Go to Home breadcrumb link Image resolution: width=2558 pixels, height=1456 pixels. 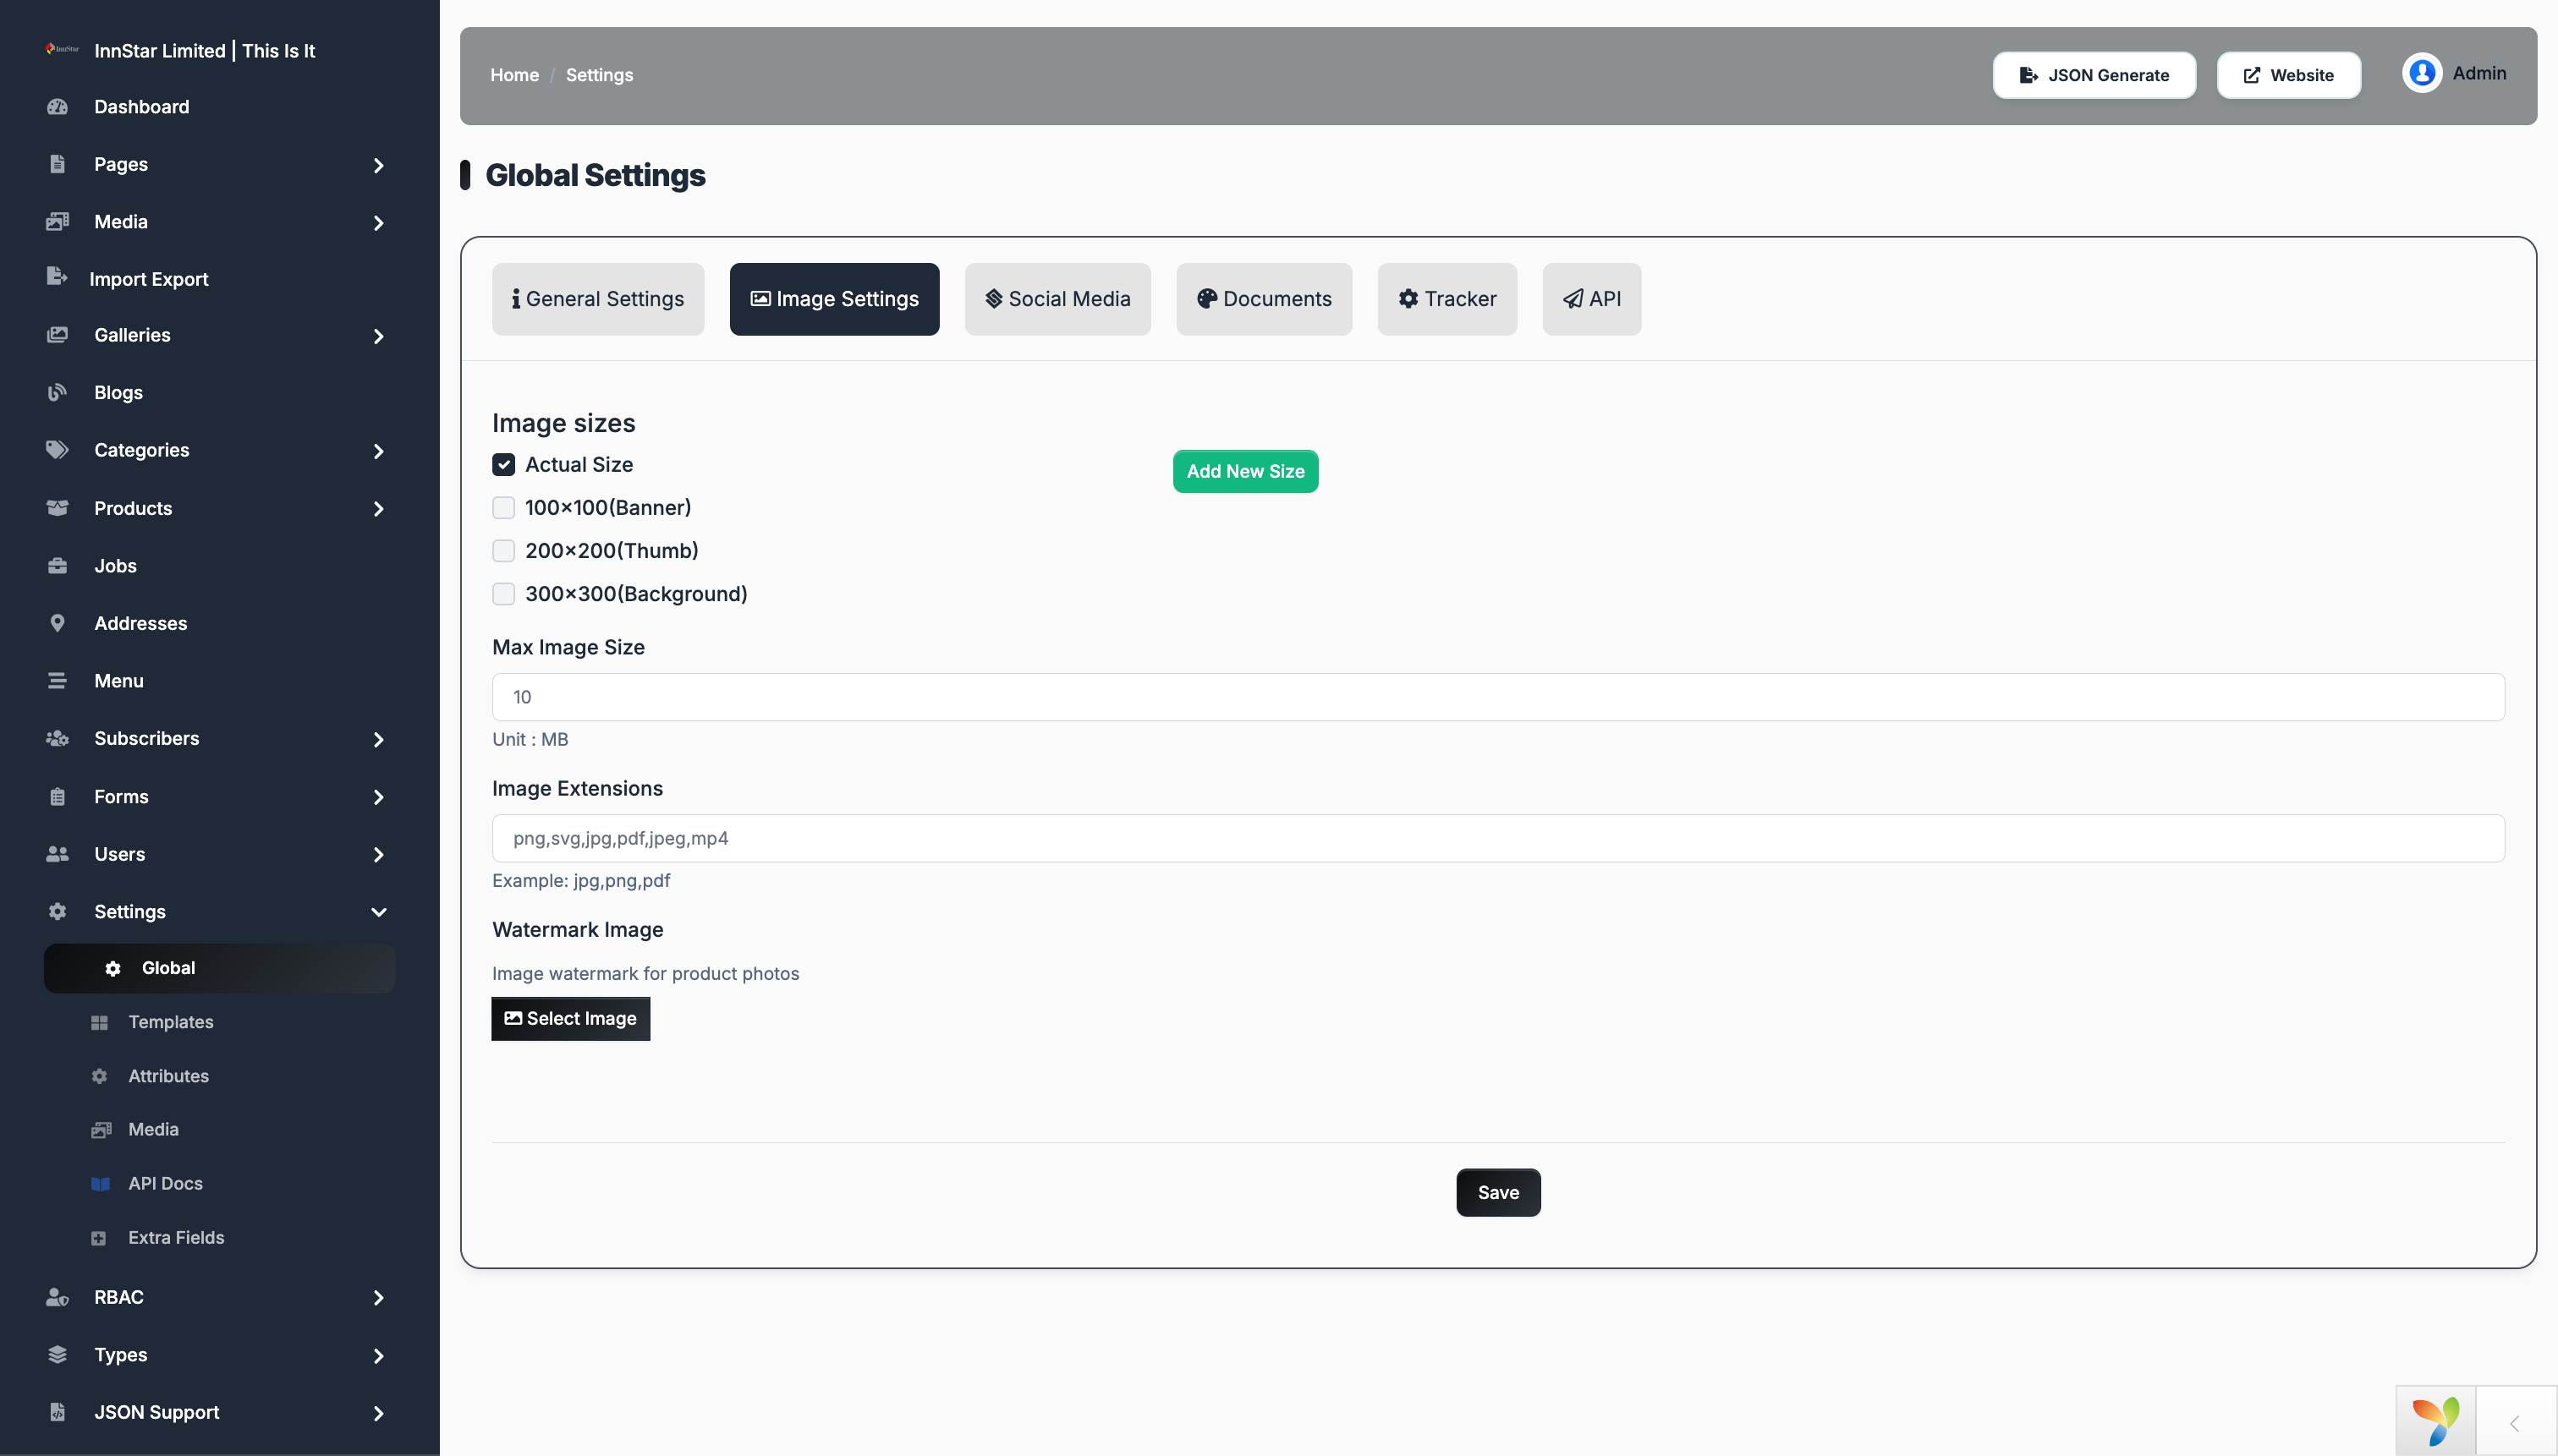(514, 75)
